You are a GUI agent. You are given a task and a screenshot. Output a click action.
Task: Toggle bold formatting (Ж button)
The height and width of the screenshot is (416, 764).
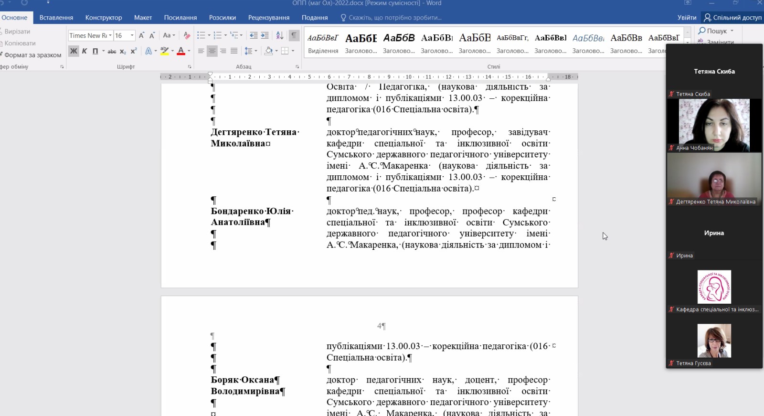point(74,51)
